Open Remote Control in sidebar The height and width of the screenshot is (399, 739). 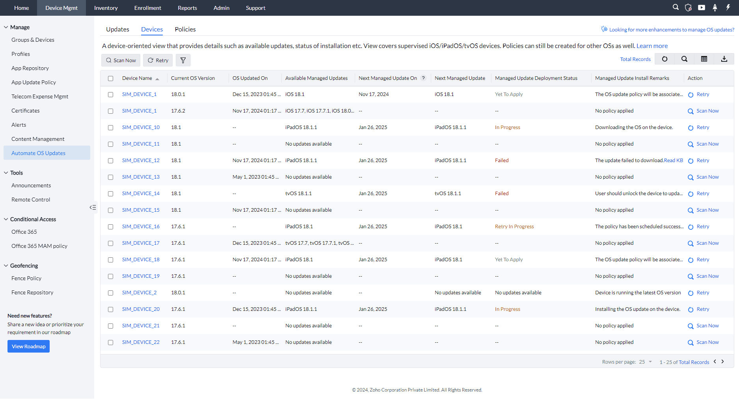click(x=31, y=199)
